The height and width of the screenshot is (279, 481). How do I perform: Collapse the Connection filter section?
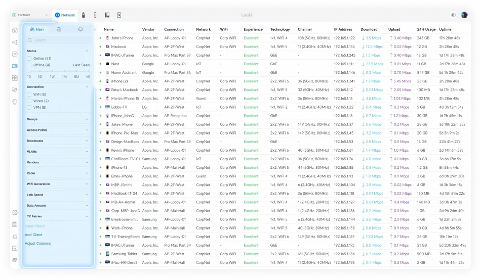(x=87, y=87)
